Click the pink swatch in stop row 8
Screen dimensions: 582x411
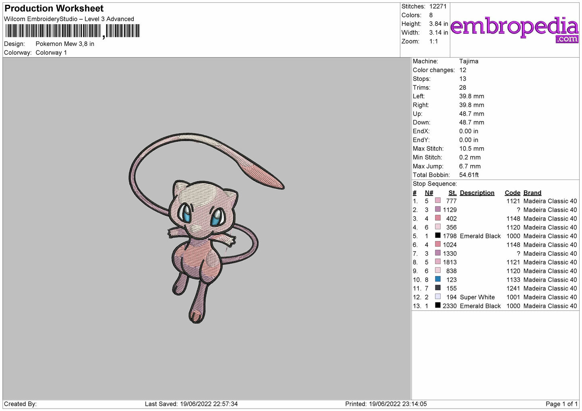pyautogui.click(x=438, y=262)
